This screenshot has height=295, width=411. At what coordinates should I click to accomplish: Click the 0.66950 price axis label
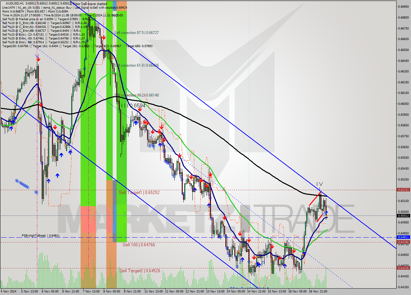point(404,7)
